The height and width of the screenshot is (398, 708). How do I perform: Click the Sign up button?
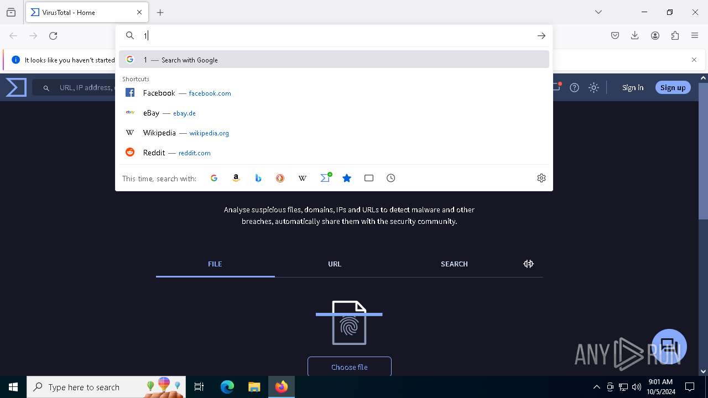[673, 87]
